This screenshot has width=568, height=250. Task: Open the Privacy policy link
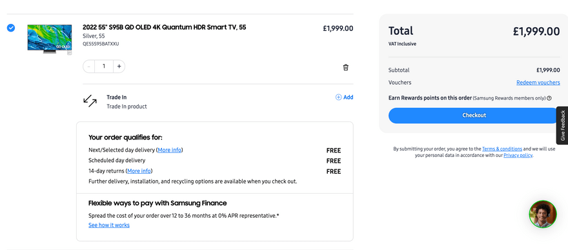518,155
